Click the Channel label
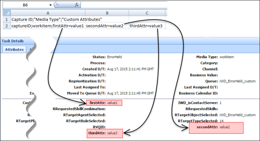 tap(210, 69)
